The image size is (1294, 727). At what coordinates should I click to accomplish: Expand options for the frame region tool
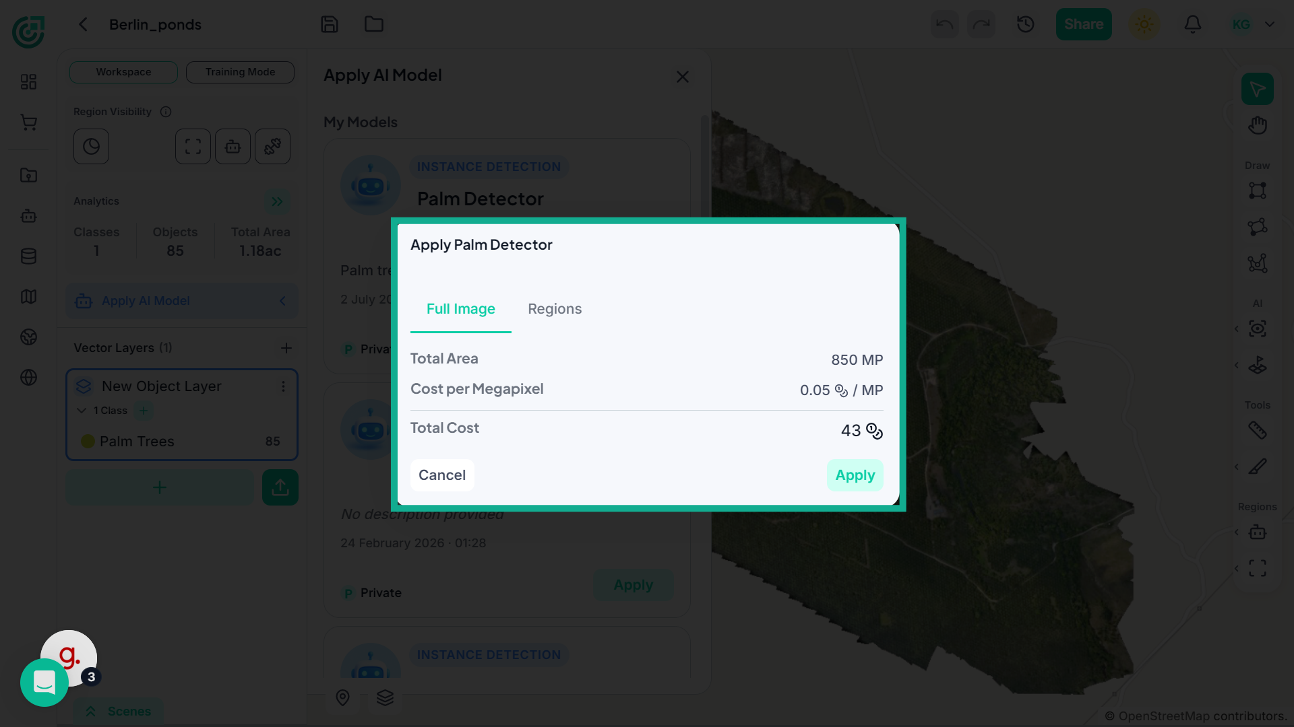tap(1237, 568)
